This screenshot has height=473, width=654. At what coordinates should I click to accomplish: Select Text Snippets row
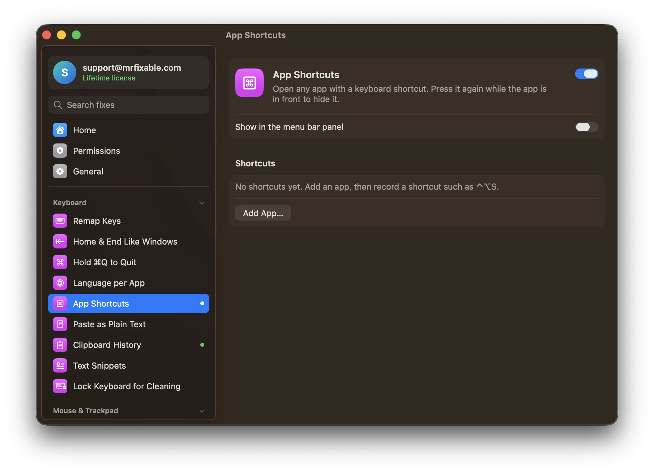click(x=129, y=366)
